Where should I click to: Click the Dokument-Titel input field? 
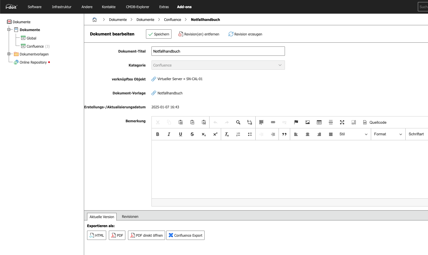218,51
